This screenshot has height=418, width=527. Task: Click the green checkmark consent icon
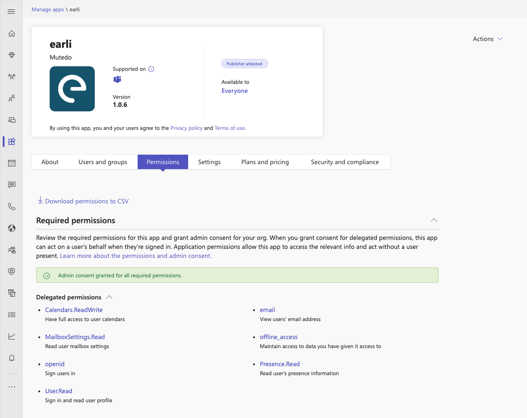click(47, 276)
